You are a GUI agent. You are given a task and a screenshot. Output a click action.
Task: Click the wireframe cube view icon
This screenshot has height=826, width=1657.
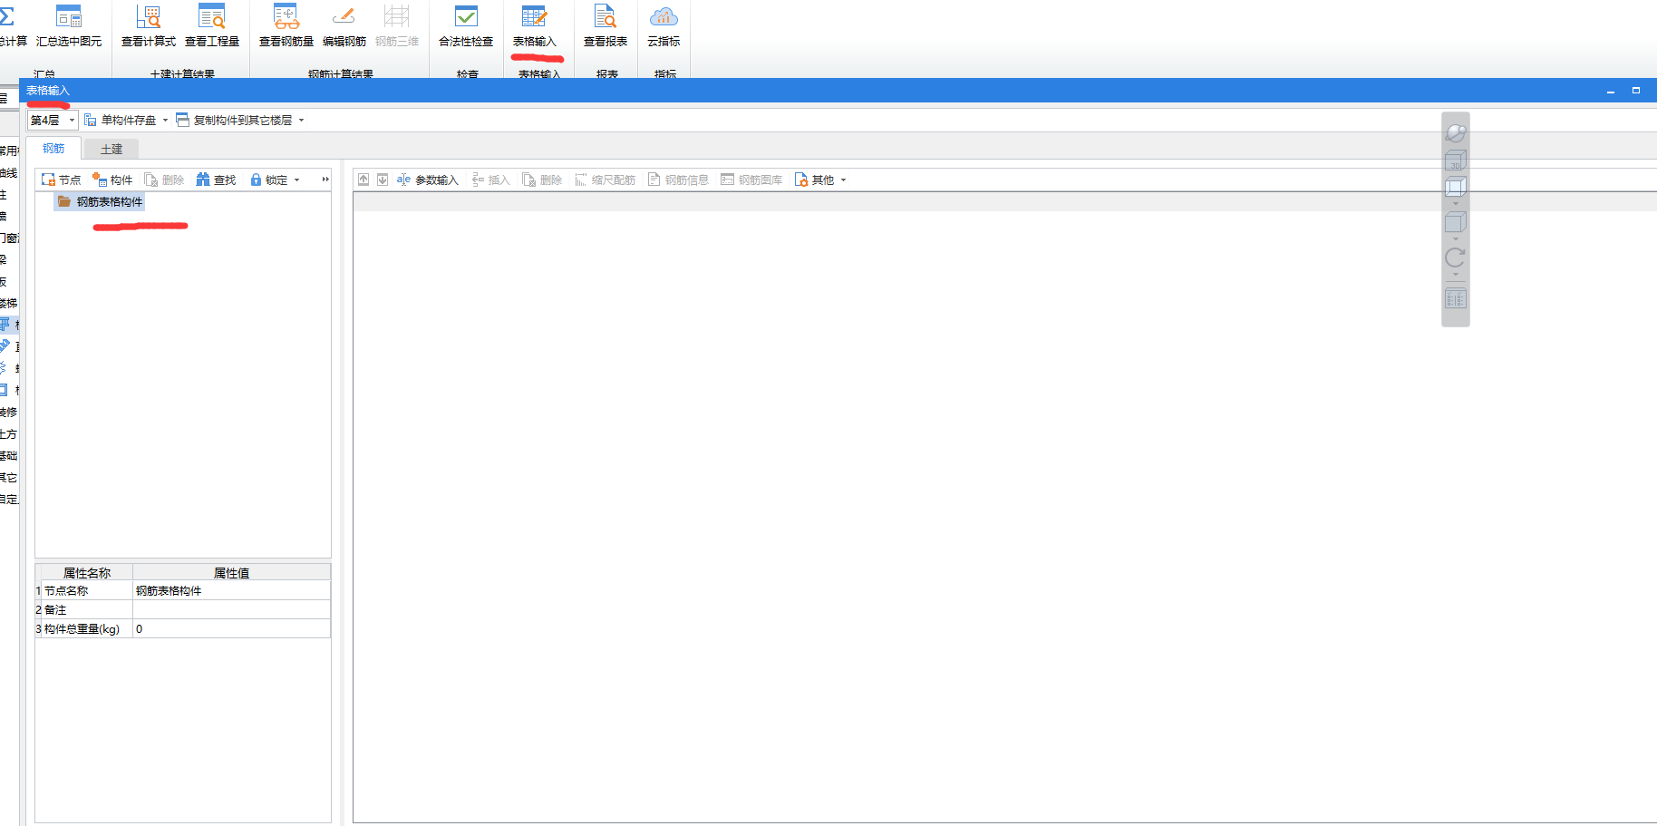[x=1456, y=187]
